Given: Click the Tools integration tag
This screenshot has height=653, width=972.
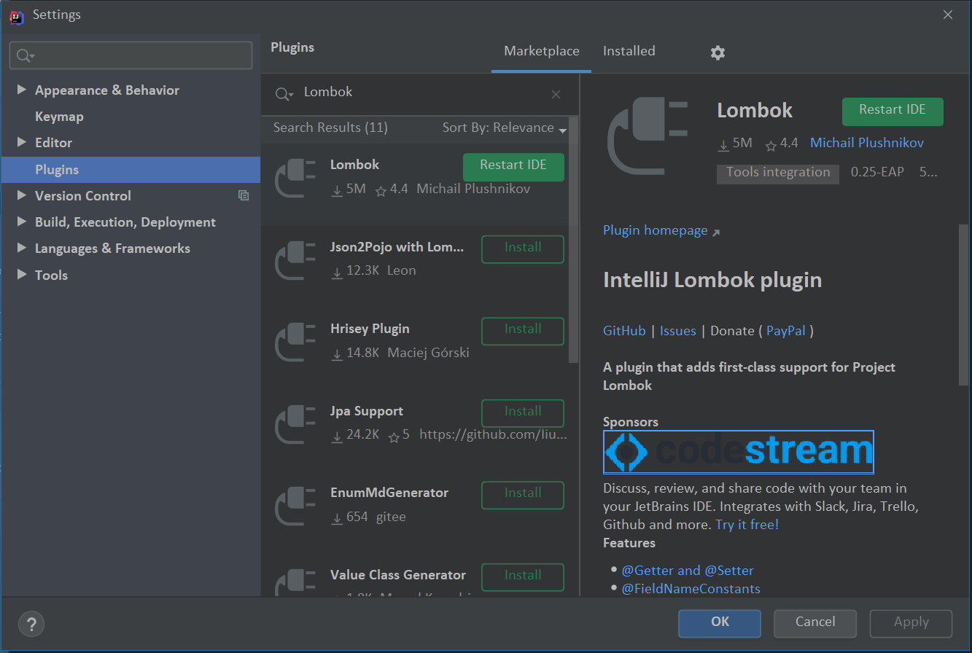Looking at the screenshot, I should [778, 173].
